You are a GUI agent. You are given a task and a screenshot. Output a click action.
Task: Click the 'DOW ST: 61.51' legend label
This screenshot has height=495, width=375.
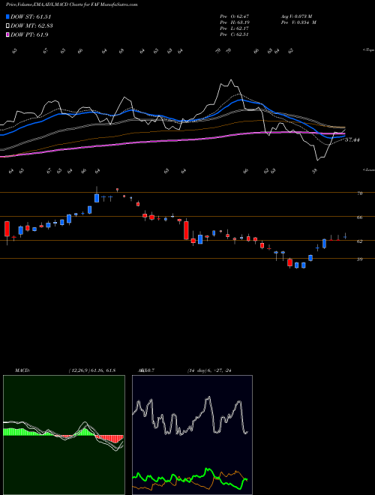[x=31, y=16]
